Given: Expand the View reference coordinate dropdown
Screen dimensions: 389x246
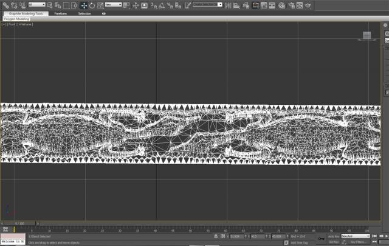Looking at the screenshot, I should [x=112, y=5].
